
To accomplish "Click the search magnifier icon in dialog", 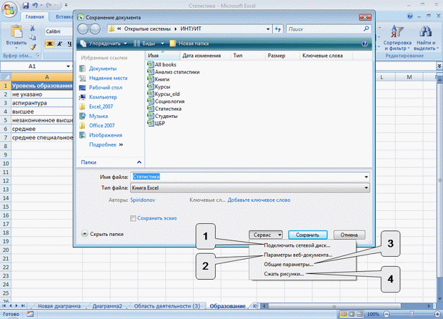I will click(x=366, y=29).
